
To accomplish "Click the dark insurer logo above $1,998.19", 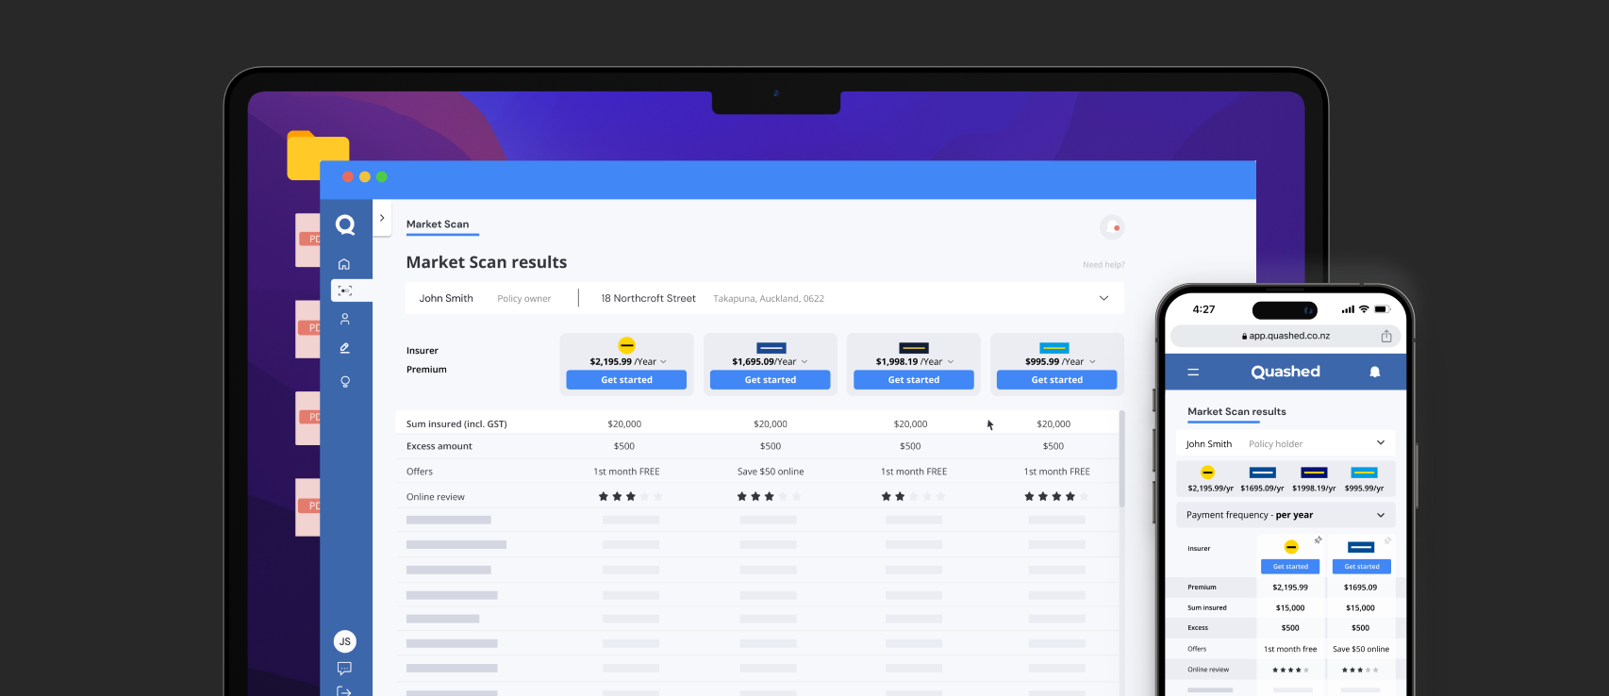I will pyautogui.click(x=914, y=348).
